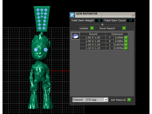Click green arrow for 1.20 X 1.20 row
Image resolution: width=152 pixels, height=114 pixels.
click(126, 45)
